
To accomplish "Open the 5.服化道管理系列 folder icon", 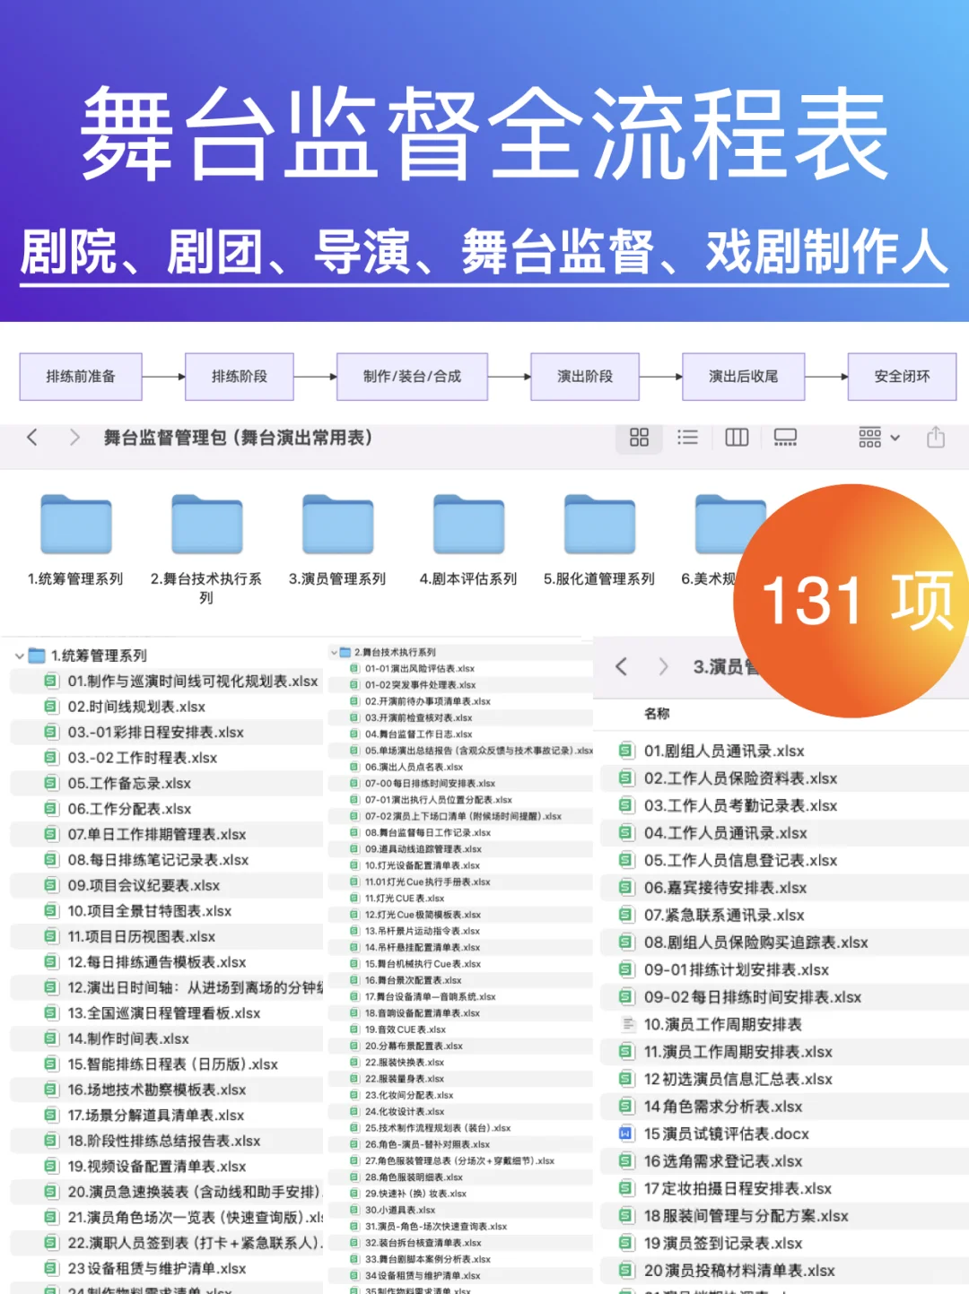I will (x=600, y=525).
